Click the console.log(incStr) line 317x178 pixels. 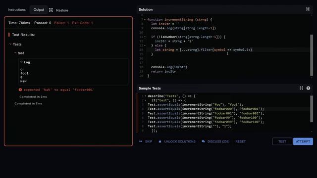[169, 67]
